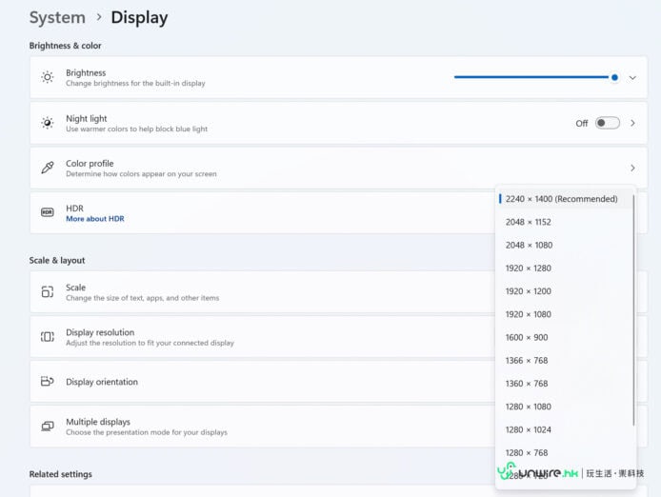Expand the Brightness options chevron
This screenshot has width=661, height=497.
[632, 77]
